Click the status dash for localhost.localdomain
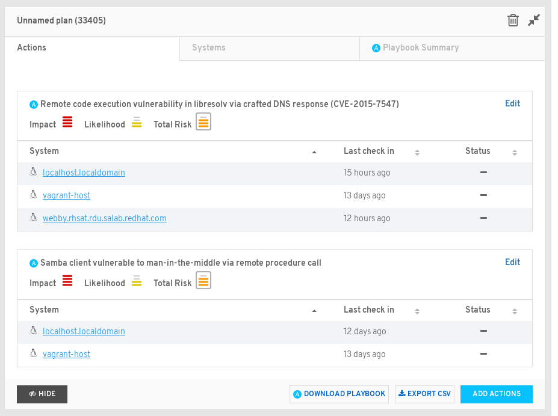Viewport: 558px width, 416px height. click(483, 173)
